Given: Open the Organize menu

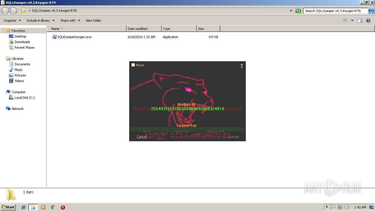Looking at the screenshot, I should coord(12,21).
